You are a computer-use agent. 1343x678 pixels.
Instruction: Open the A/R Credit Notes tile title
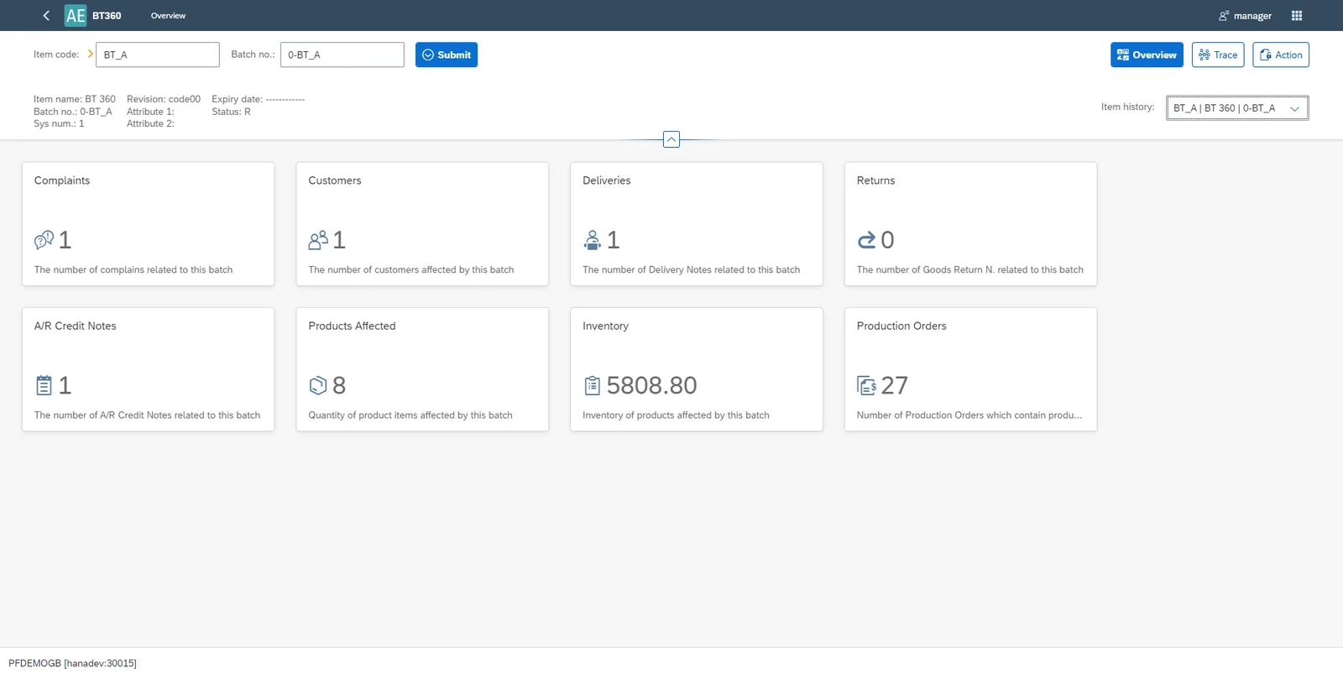click(x=76, y=326)
